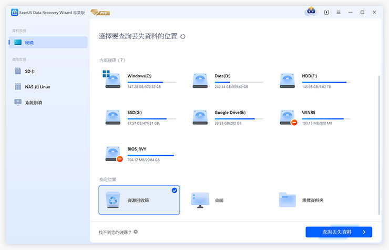Click the SD card sidebar icon
The width and height of the screenshot is (389, 250).
[18, 71]
